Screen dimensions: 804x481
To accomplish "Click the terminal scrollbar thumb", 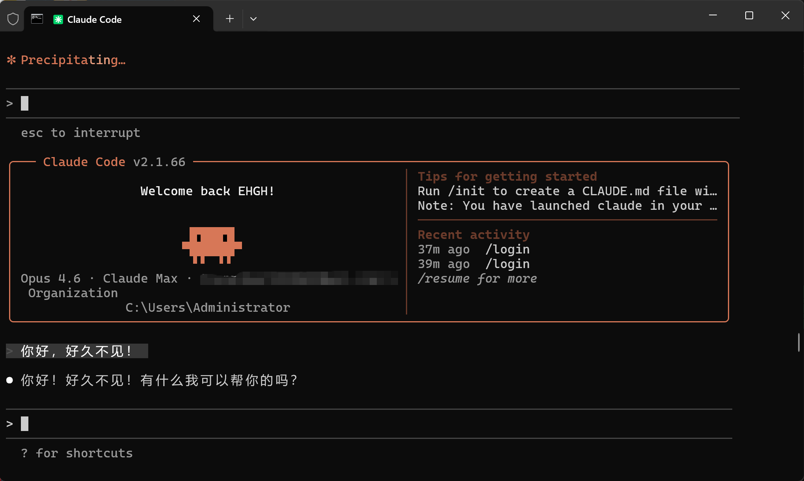I will (x=799, y=342).
